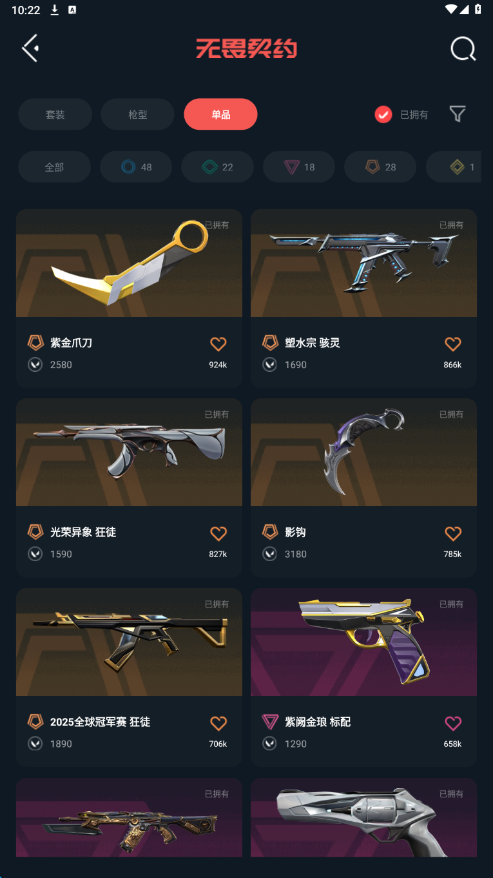This screenshot has width=493, height=878.
Task: Tap the back arrow icon
Action: pos(30,48)
